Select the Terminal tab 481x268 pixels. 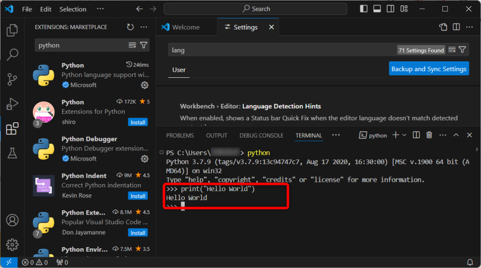point(309,135)
